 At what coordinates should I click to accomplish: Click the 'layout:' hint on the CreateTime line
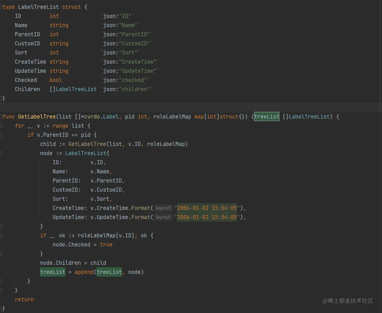[163, 208]
